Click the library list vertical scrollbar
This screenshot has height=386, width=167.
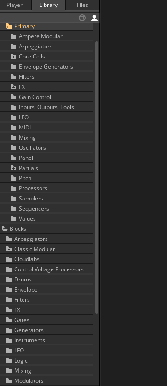(97, 177)
